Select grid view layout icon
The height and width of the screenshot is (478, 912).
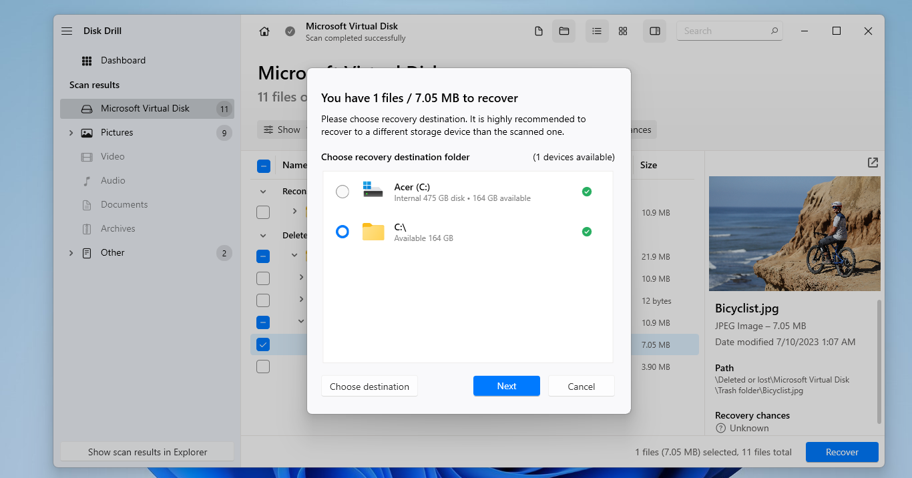tap(623, 31)
